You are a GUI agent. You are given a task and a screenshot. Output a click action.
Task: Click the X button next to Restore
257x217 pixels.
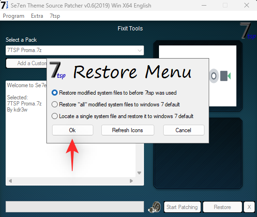249,207
